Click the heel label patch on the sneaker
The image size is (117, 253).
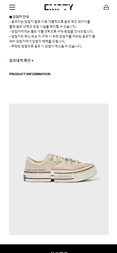24,178
